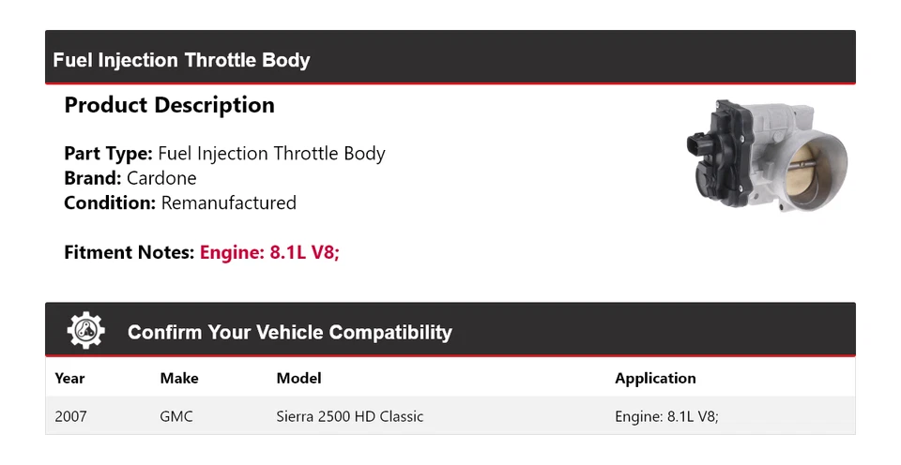Click the Cardone brand name

161,178
